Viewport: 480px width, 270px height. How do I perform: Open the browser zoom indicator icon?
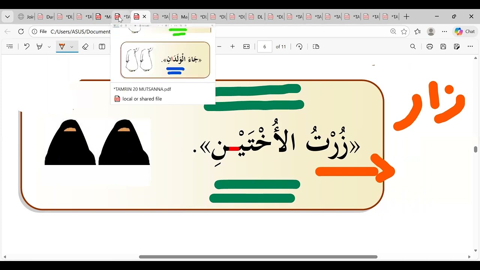point(393,31)
